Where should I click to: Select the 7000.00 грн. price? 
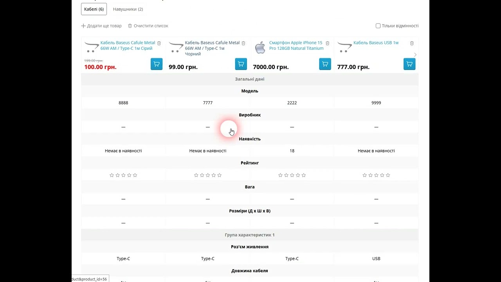pos(271,67)
